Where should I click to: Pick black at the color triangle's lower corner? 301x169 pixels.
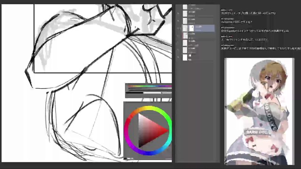click(140, 146)
